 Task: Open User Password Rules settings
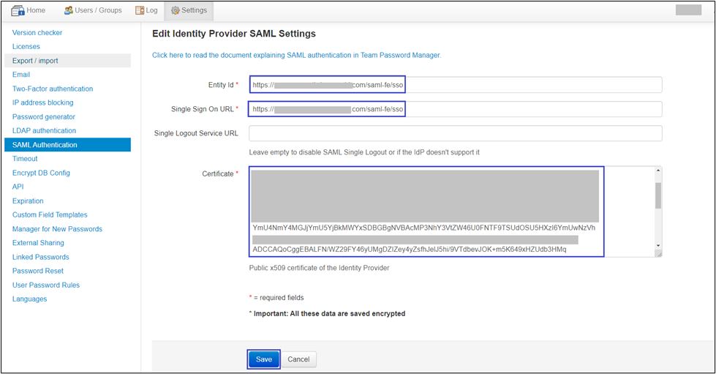click(46, 285)
